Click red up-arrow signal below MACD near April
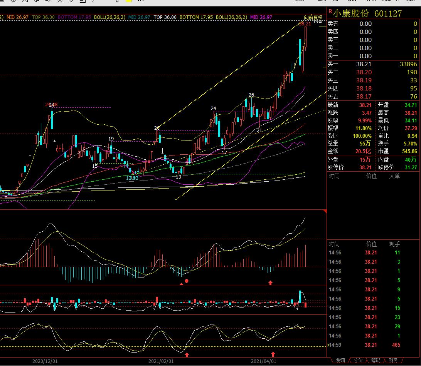 click(270, 282)
